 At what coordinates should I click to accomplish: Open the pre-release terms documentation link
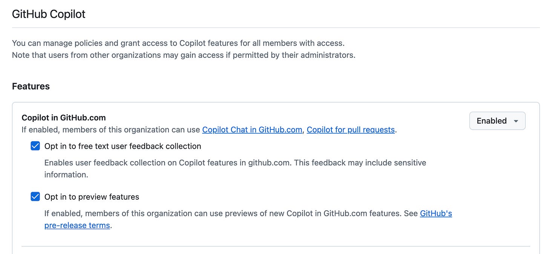(77, 225)
